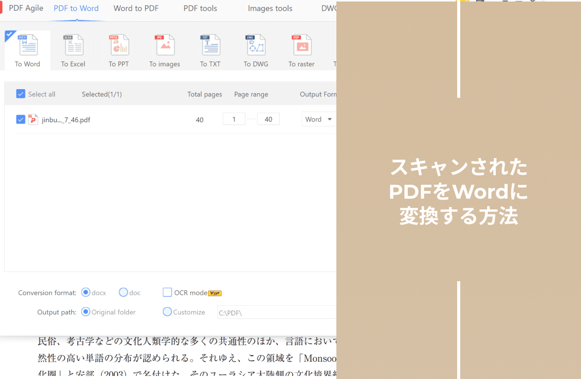Switch to the To Excel converter
Screen dimensions: 581x379
click(73, 49)
